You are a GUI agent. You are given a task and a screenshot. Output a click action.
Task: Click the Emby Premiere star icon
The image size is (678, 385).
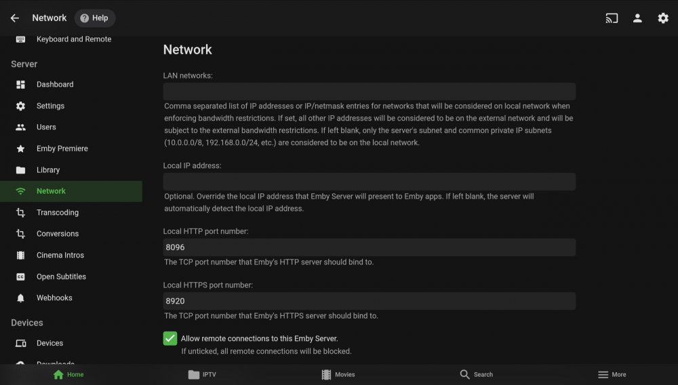(x=20, y=148)
